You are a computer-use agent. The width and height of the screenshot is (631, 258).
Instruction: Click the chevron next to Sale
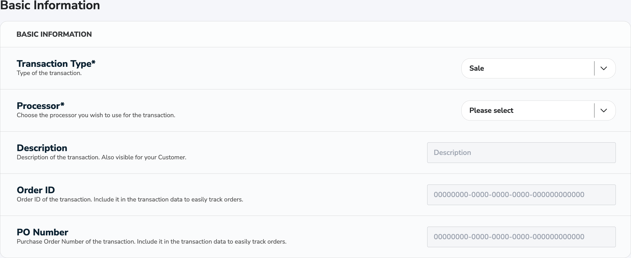(604, 68)
